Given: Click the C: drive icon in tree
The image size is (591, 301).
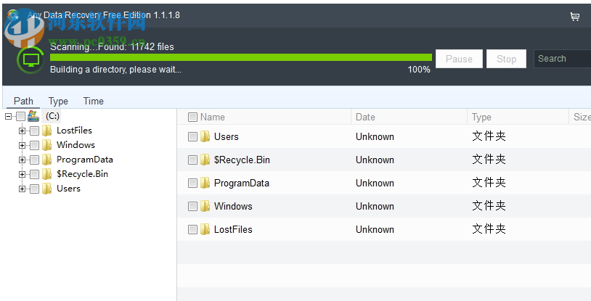Looking at the screenshot, I should click(33, 116).
